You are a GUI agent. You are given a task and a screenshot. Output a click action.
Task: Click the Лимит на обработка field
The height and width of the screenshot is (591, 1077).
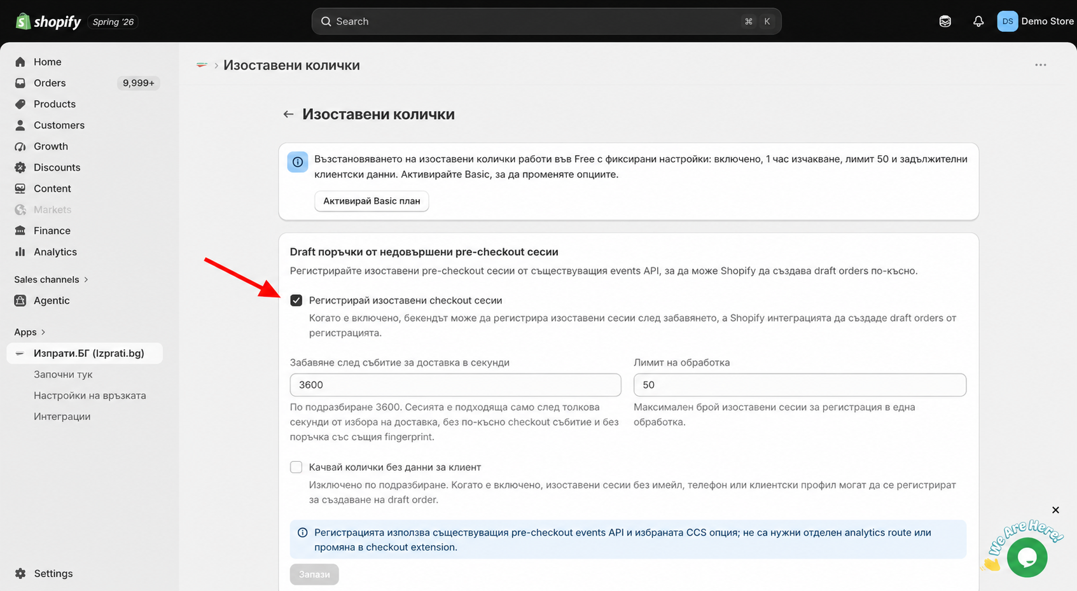click(800, 385)
